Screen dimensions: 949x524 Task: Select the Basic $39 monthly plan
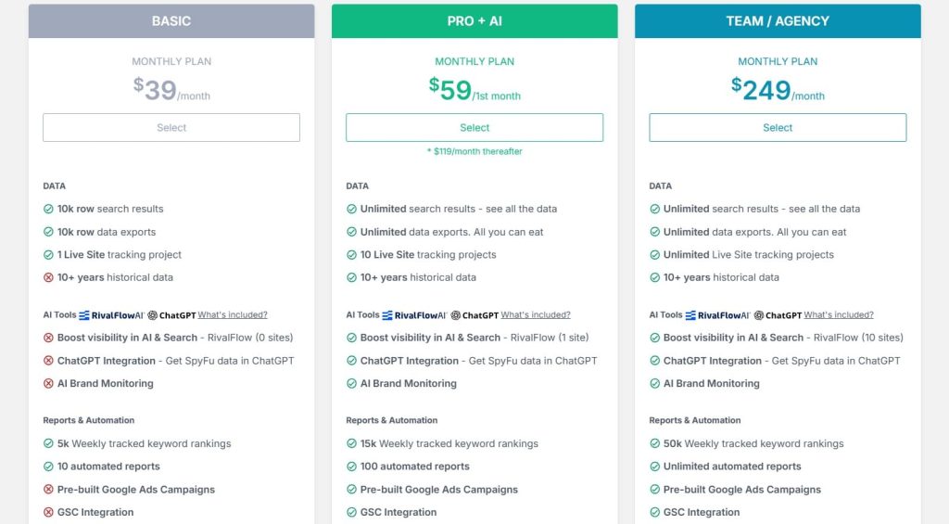(171, 128)
